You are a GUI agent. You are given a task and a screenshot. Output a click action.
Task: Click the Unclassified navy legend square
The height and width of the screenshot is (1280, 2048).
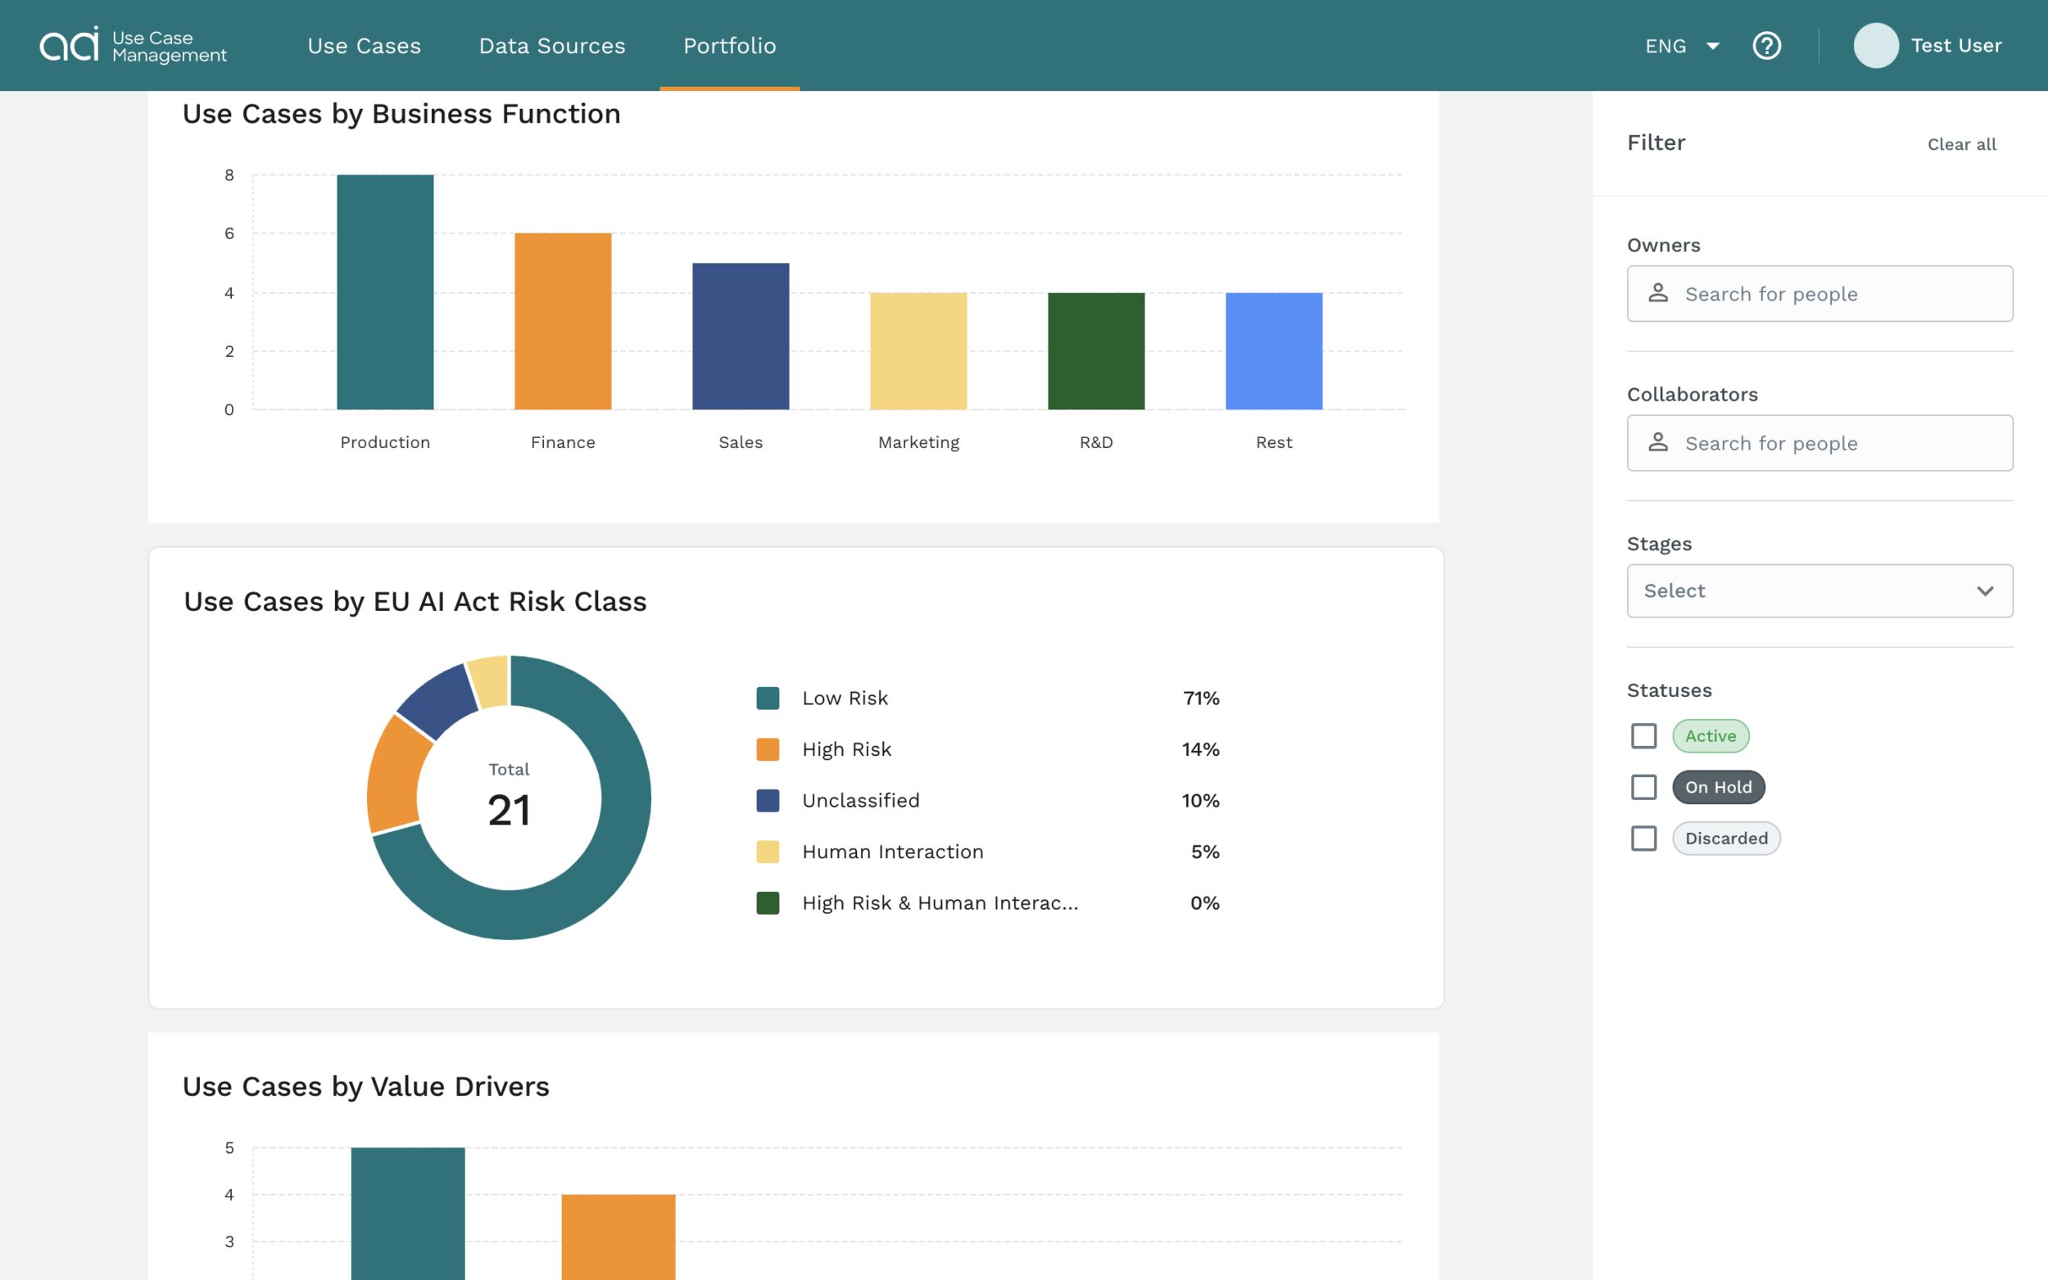click(x=767, y=800)
